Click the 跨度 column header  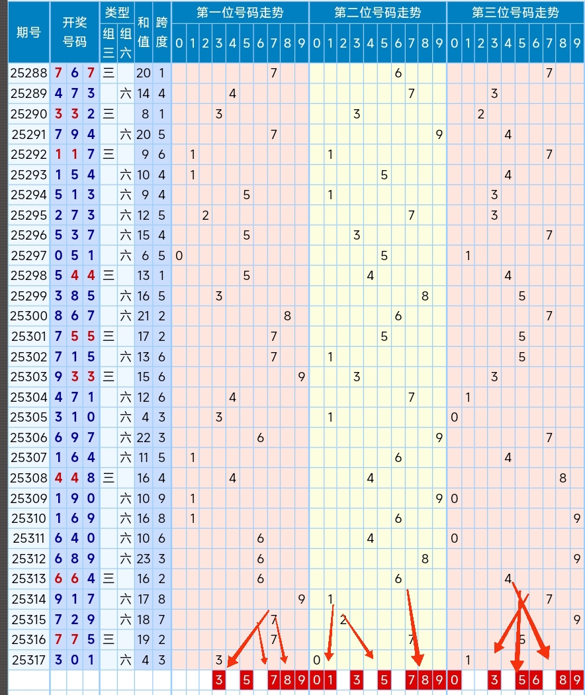click(x=161, y=32)
